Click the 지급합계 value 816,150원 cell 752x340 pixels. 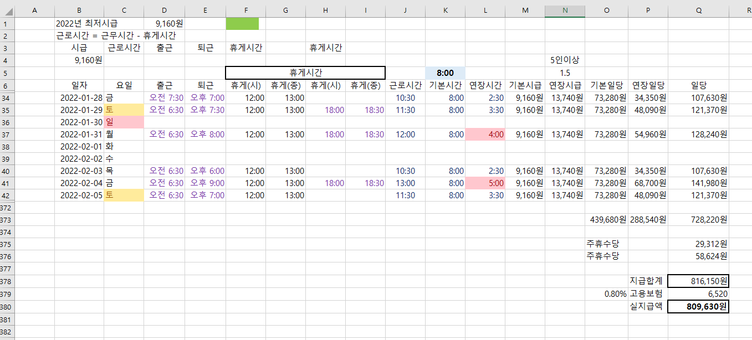[698, 281]
